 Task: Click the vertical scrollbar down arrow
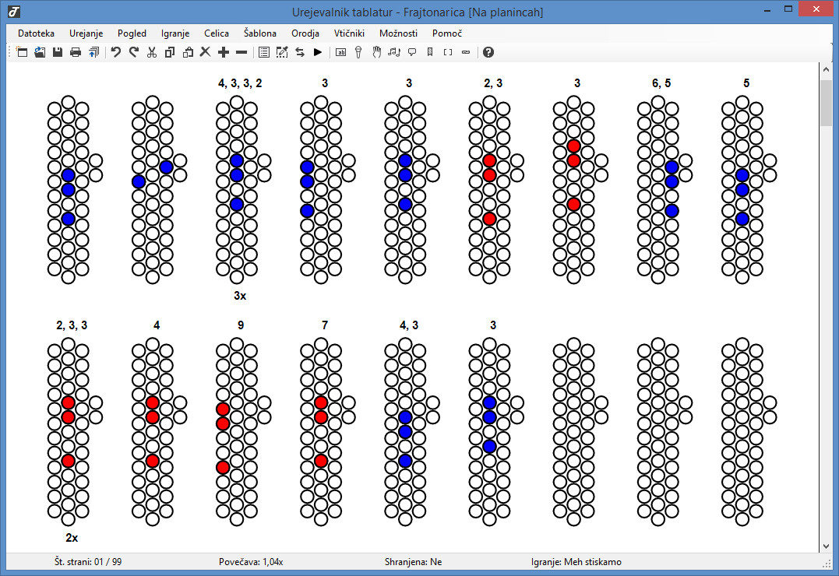(x=827, y=546)
